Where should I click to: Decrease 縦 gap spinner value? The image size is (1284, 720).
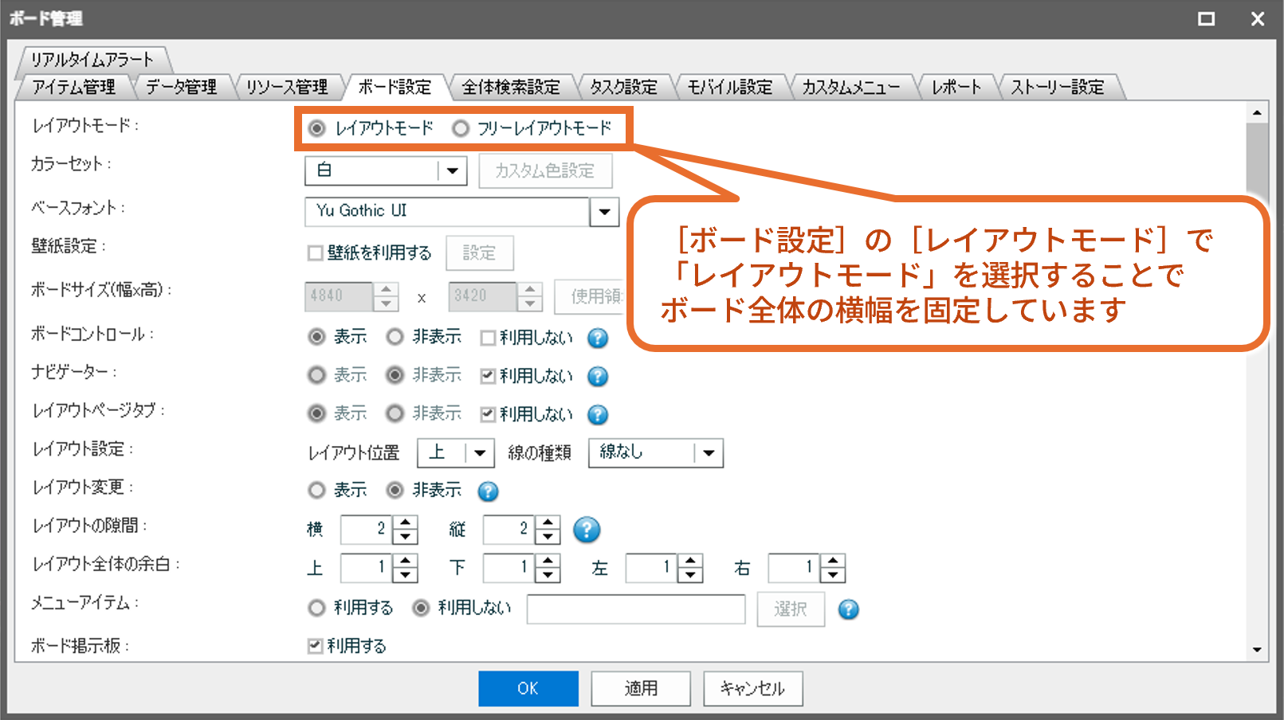tap(548, 537)
